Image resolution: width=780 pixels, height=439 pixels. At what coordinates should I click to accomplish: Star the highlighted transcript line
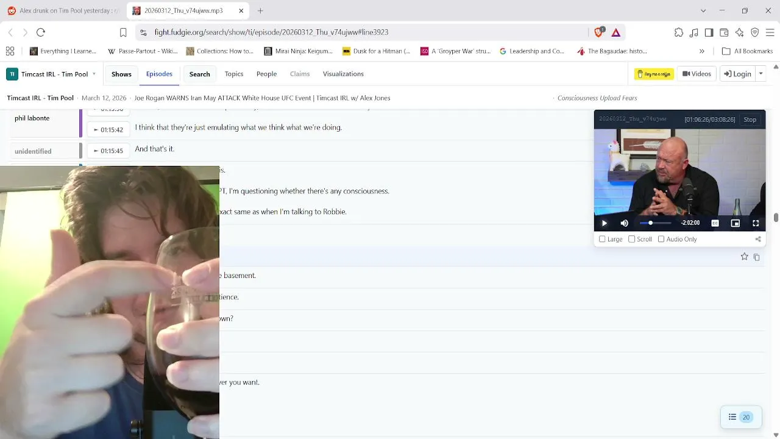(744, 257)
